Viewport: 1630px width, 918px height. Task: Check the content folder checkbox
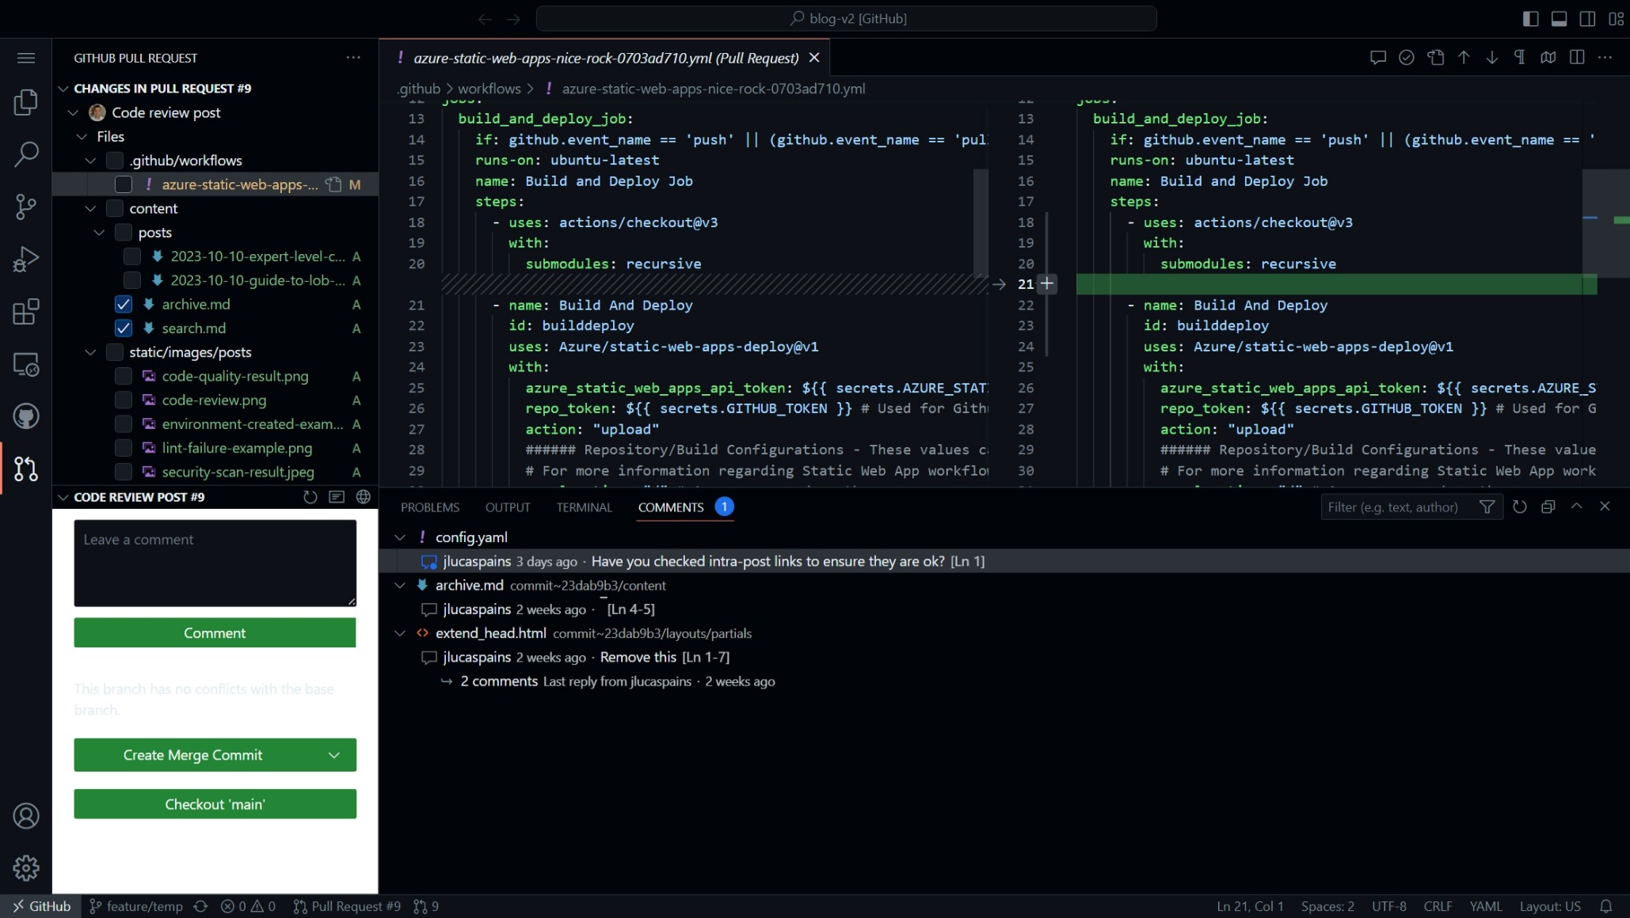click(115, 208)
